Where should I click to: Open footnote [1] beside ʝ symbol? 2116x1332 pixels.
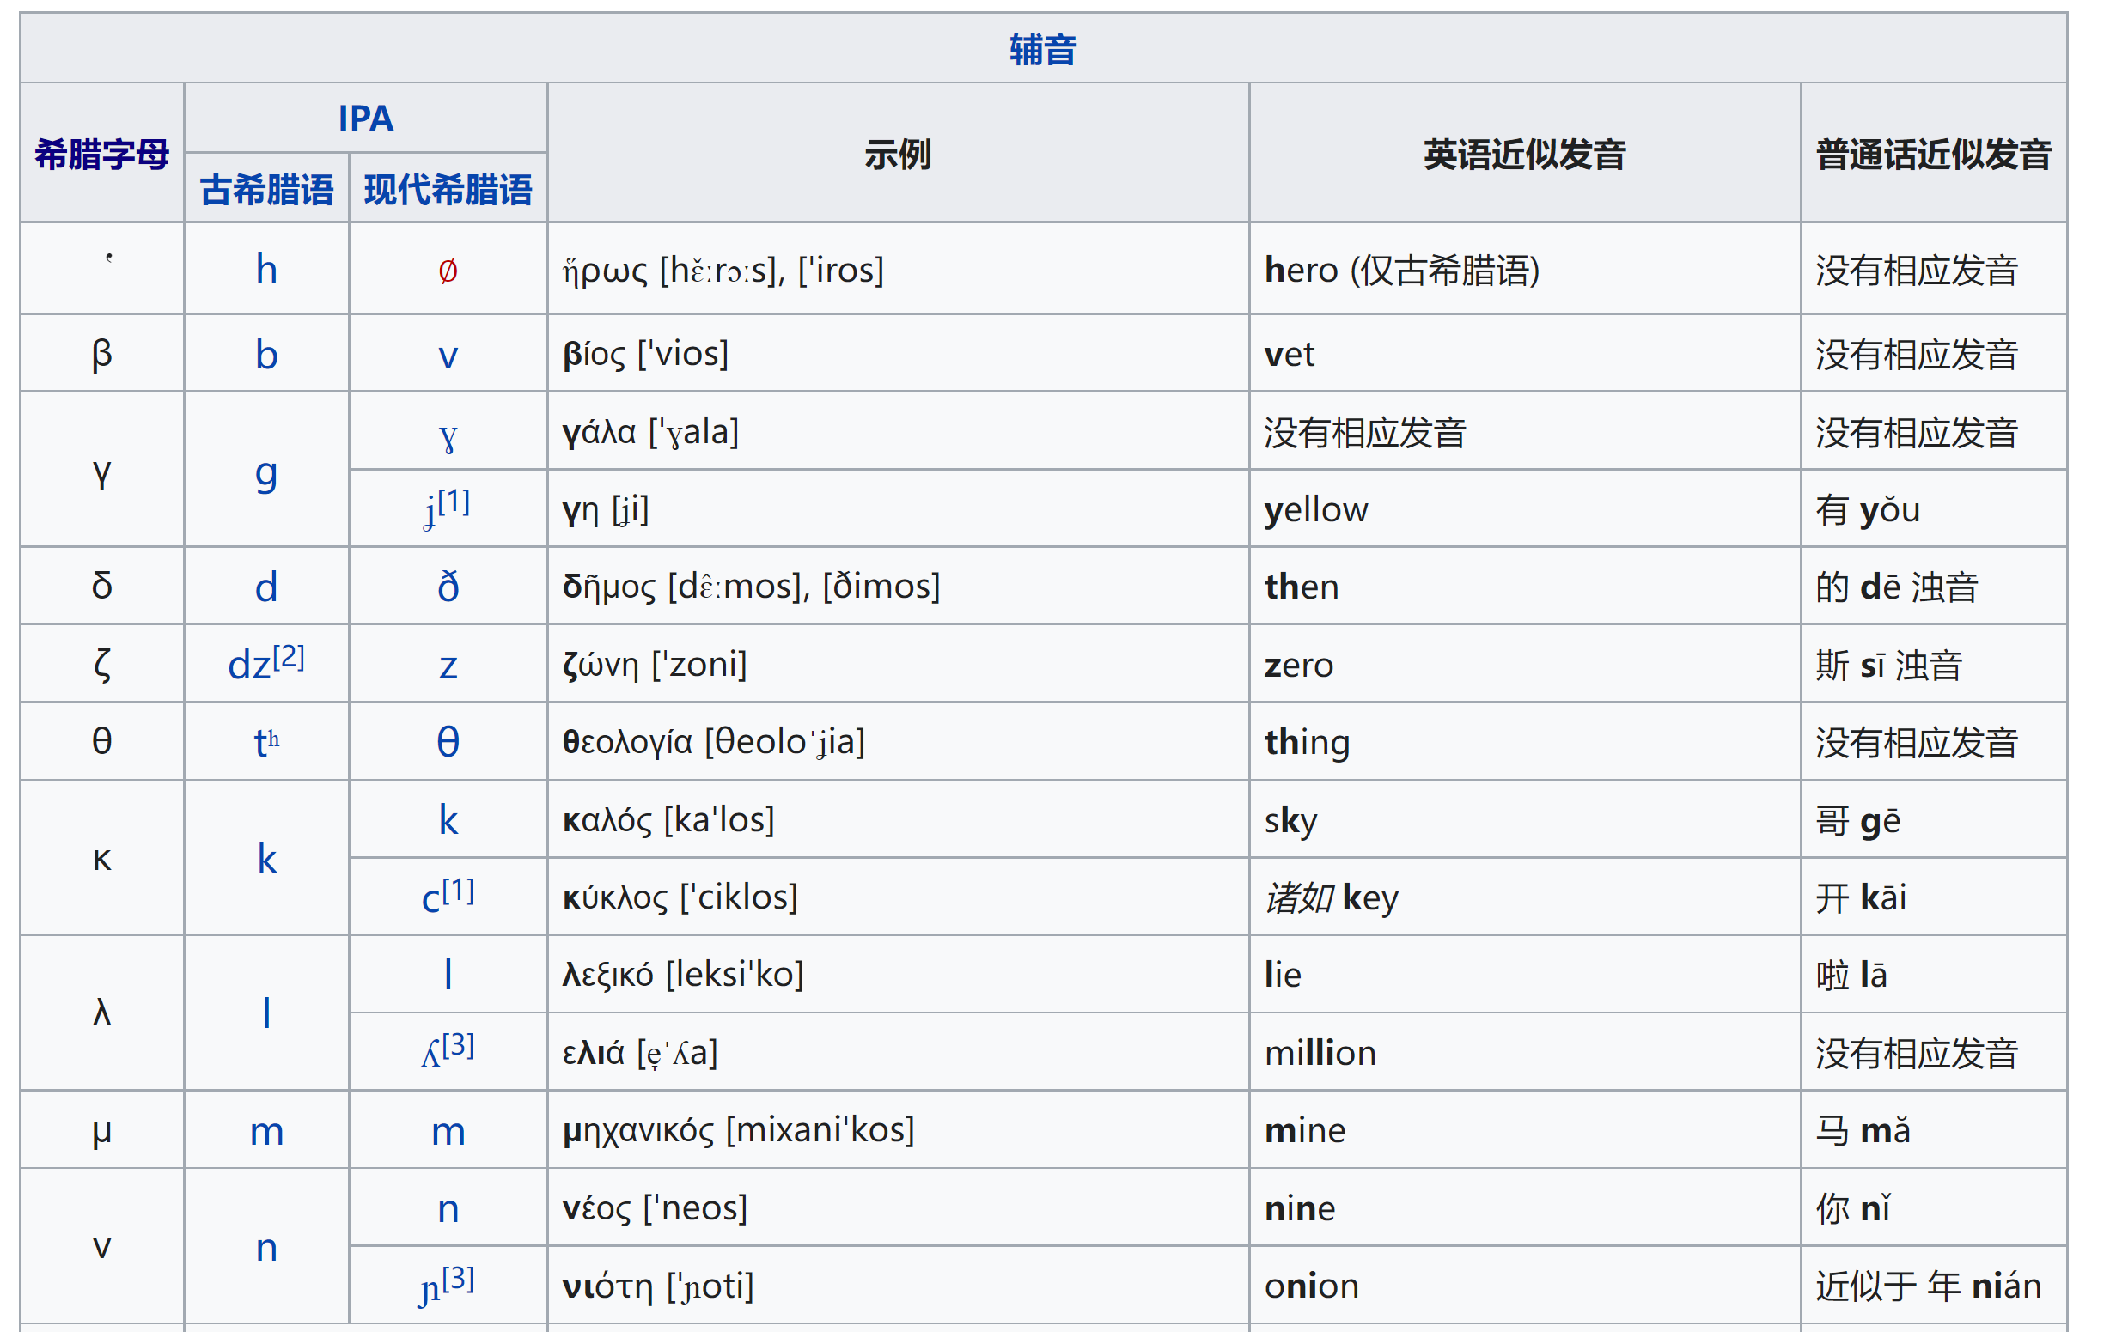click(454, 502)
